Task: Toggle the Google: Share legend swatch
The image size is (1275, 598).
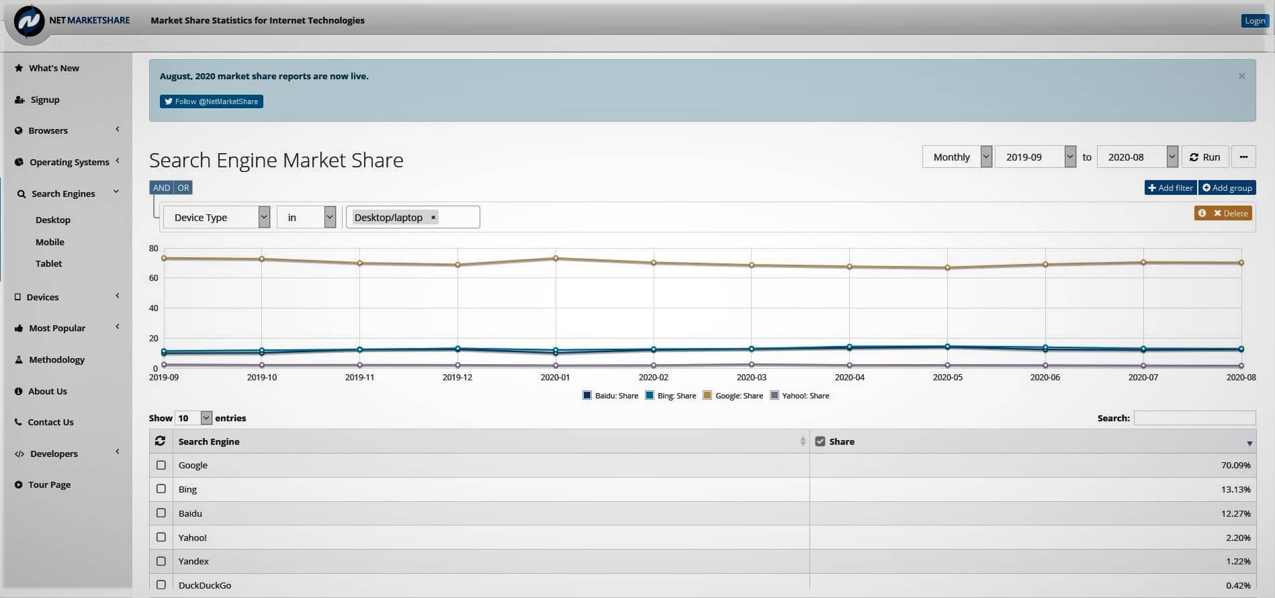Action: coord(707,396)
